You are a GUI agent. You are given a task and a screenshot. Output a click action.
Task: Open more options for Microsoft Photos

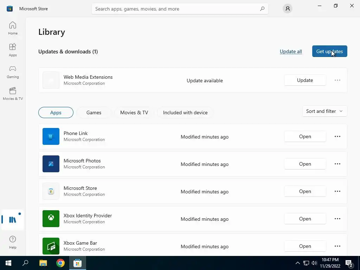coord(337,164)
